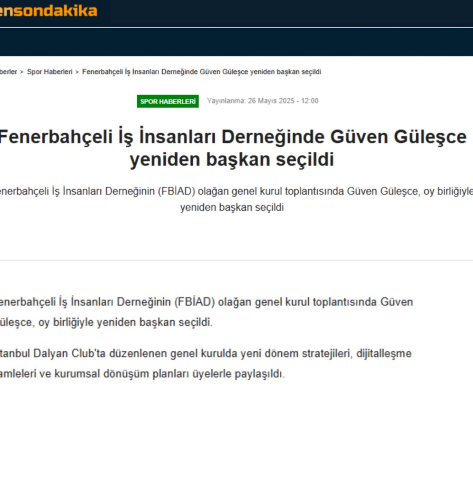473x492 pixels.
Task: Click breadcrumb article title 'Fenerbahçeli İş İnsanları Derneğinde'
Action: point(202,72)
